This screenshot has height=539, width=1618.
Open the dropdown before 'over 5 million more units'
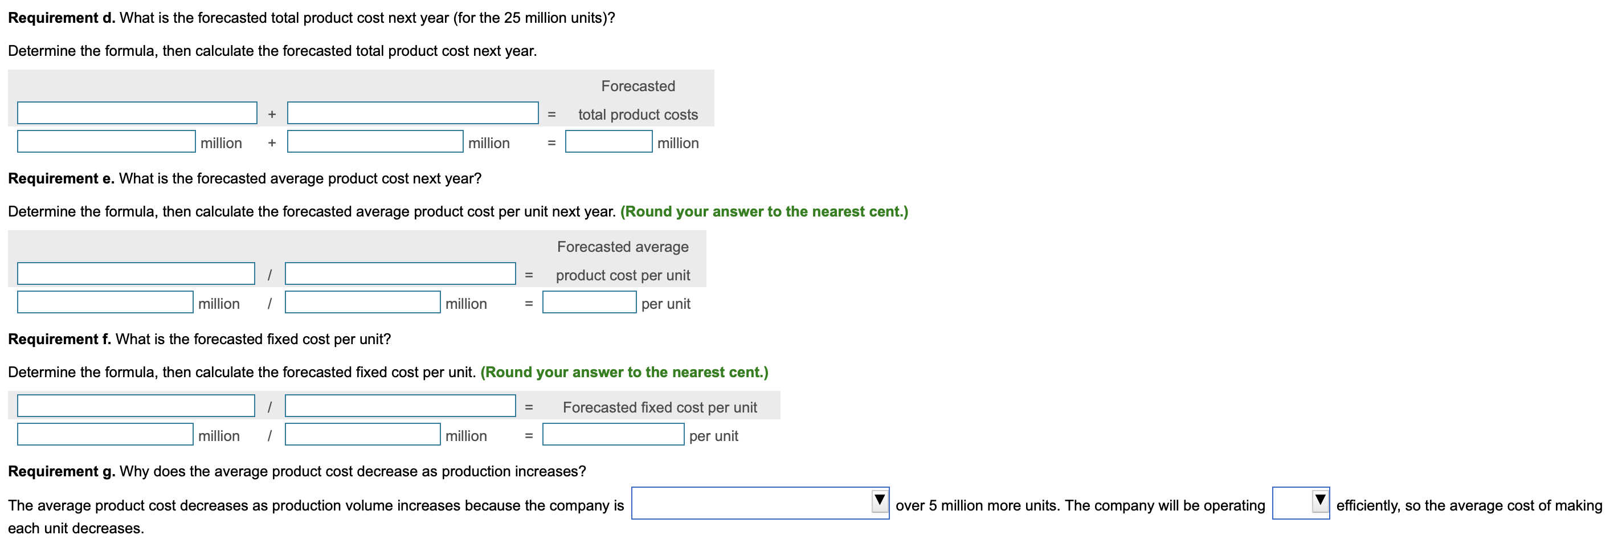[760, 503]
